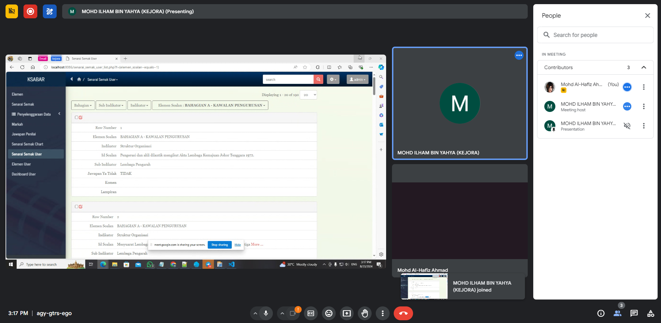This screenshot has width=661, height=323.
Task: Click the present screen icon
Action: click(347, 313)
